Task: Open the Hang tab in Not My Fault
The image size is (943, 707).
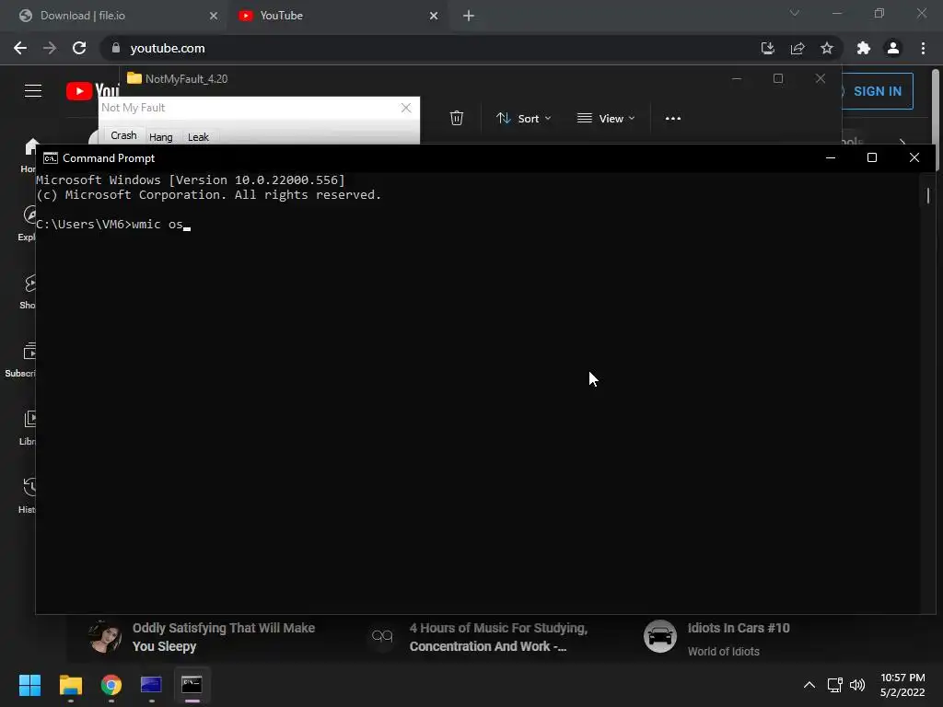Action: point(160,137)
